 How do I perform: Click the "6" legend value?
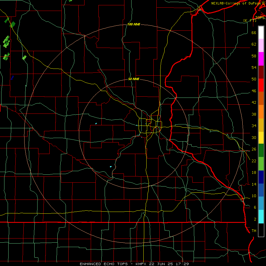(x=255, y=207)
